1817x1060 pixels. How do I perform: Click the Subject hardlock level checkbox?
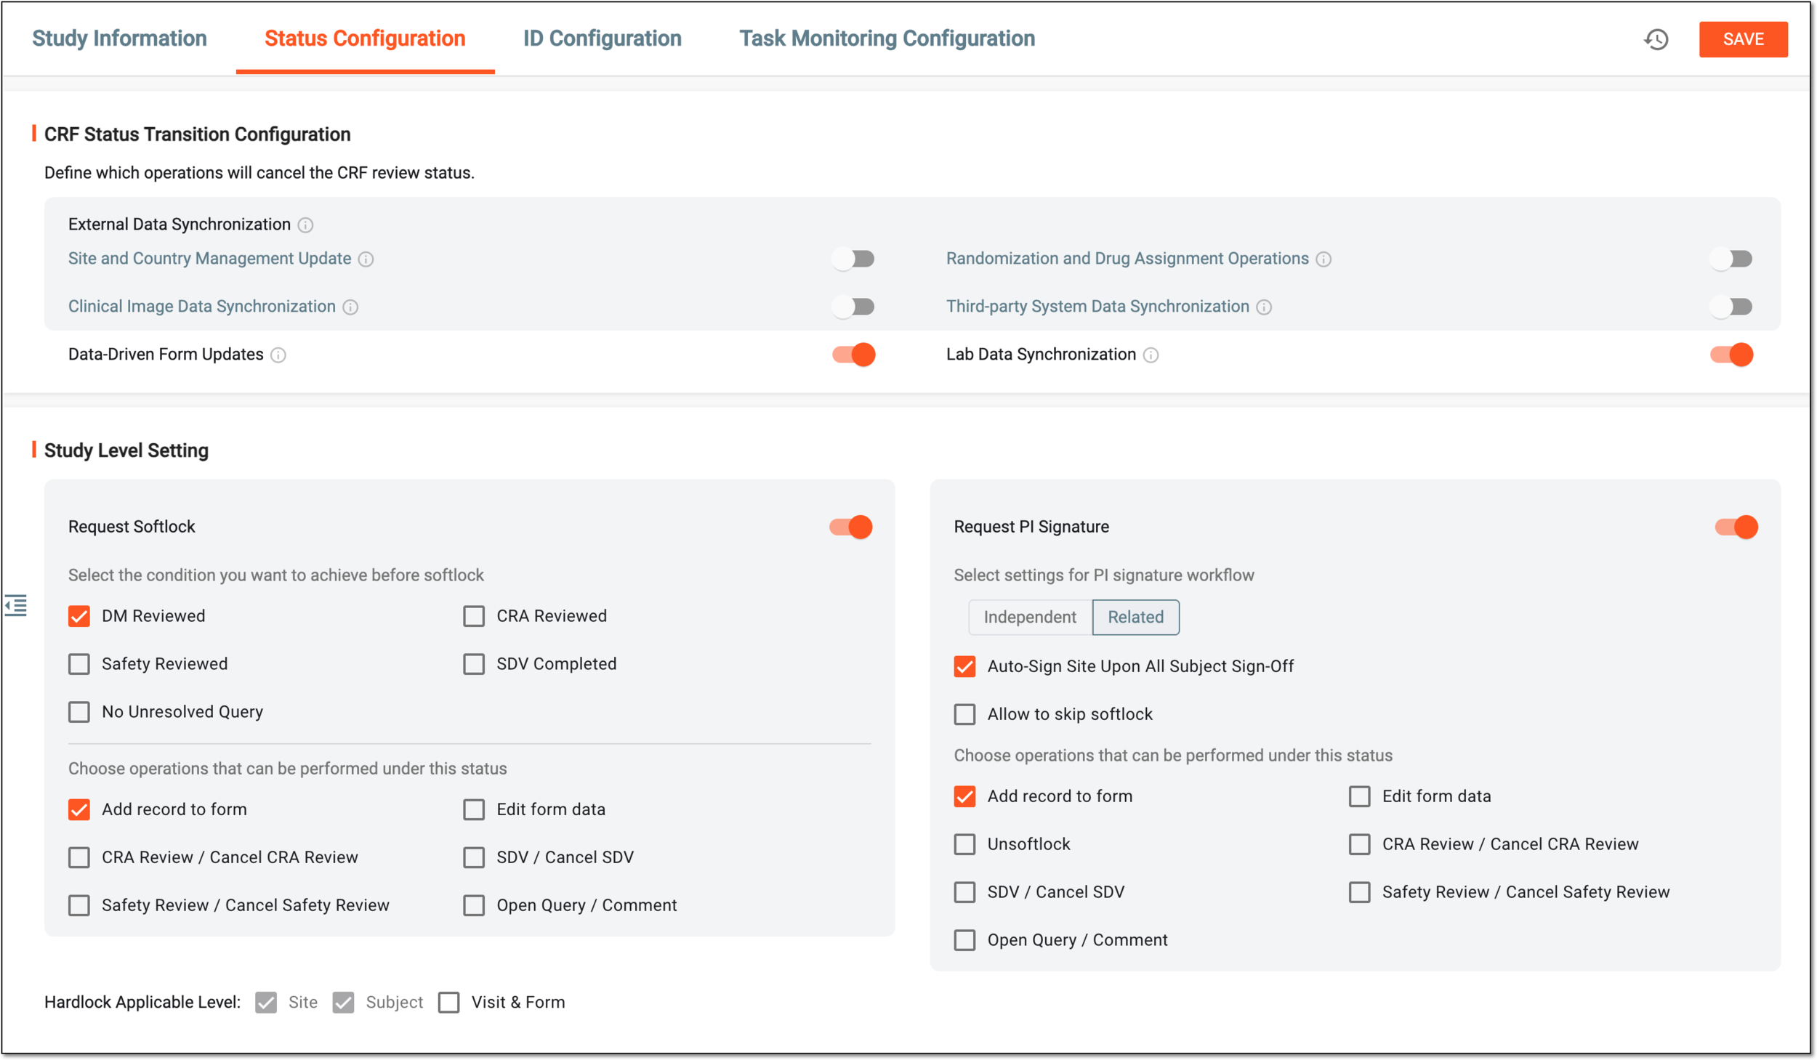click(x=343, y=1003)
